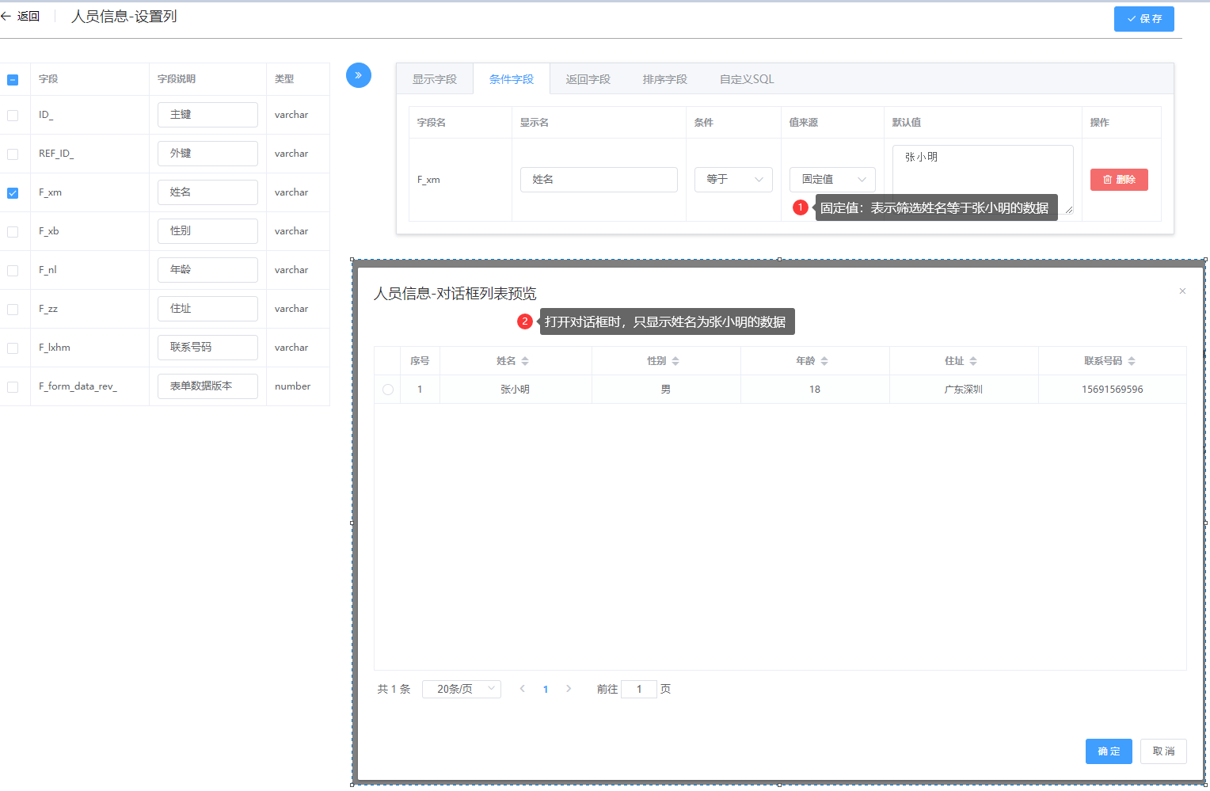Screen dimensions: 1210x791
Task: Click the blue double-arrow move button
Action: pos(359,75)
